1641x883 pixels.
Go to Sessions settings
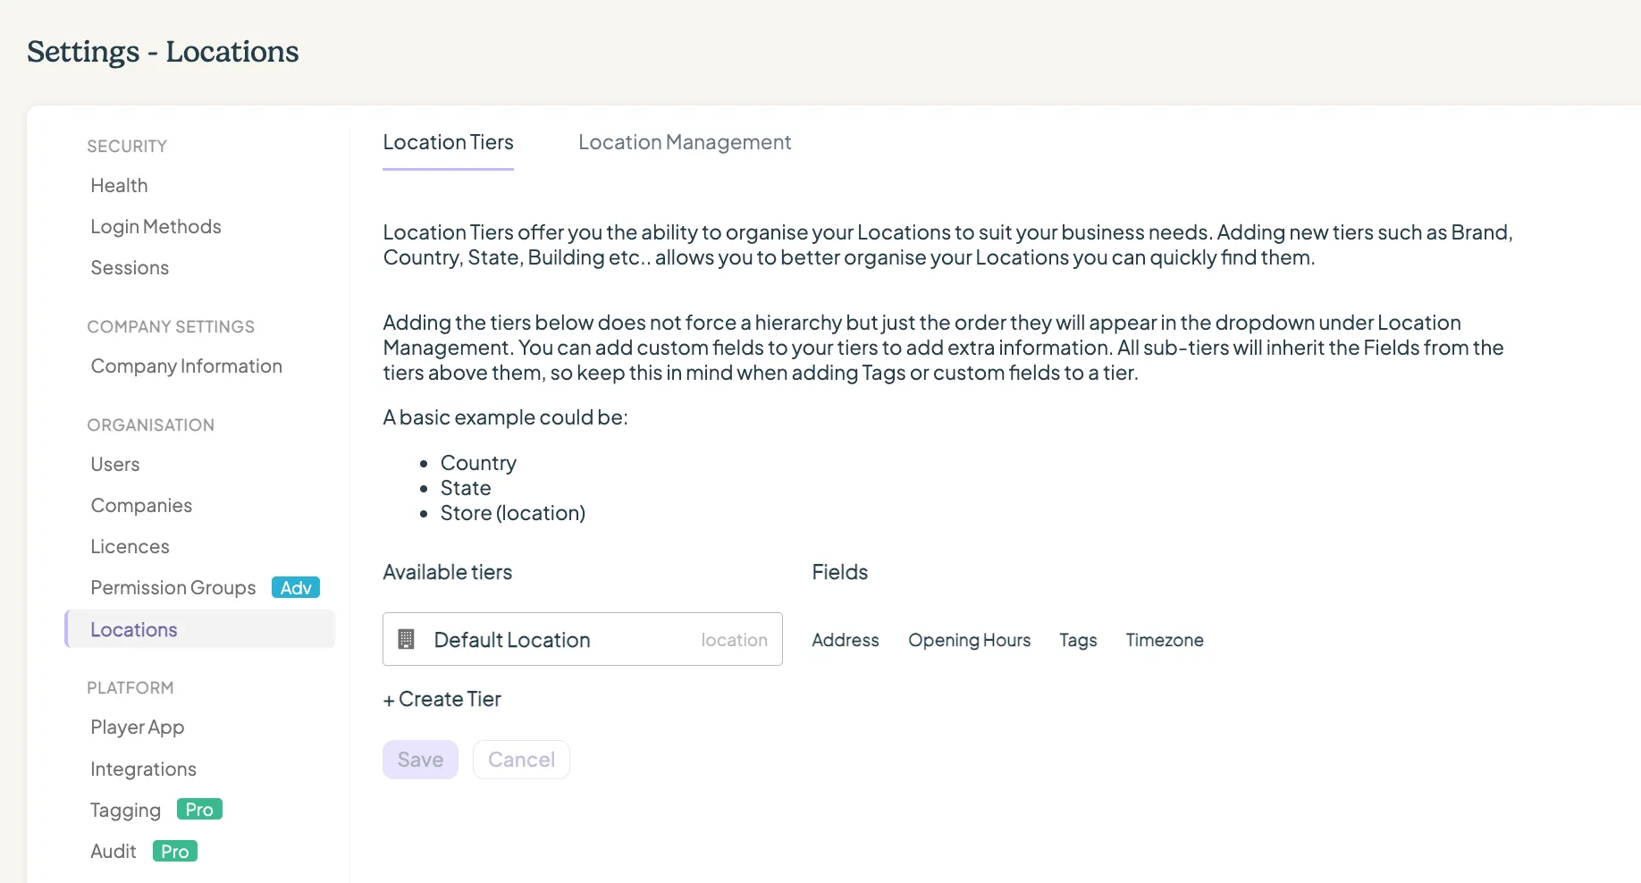click(x=130, y=267)
